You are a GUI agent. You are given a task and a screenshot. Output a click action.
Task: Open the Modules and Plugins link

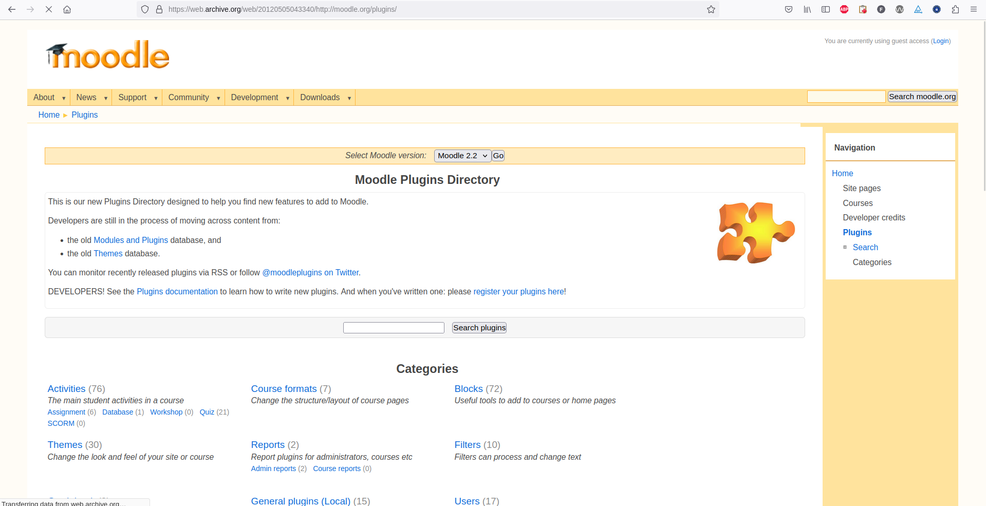pos(131,240)
